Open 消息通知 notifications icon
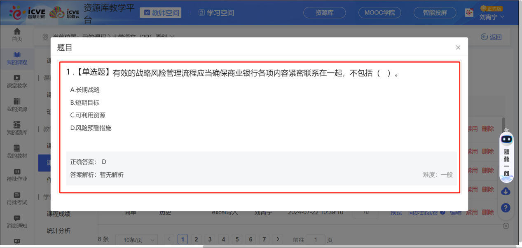This screenshot has height=248, width=522. pos(17,222)
